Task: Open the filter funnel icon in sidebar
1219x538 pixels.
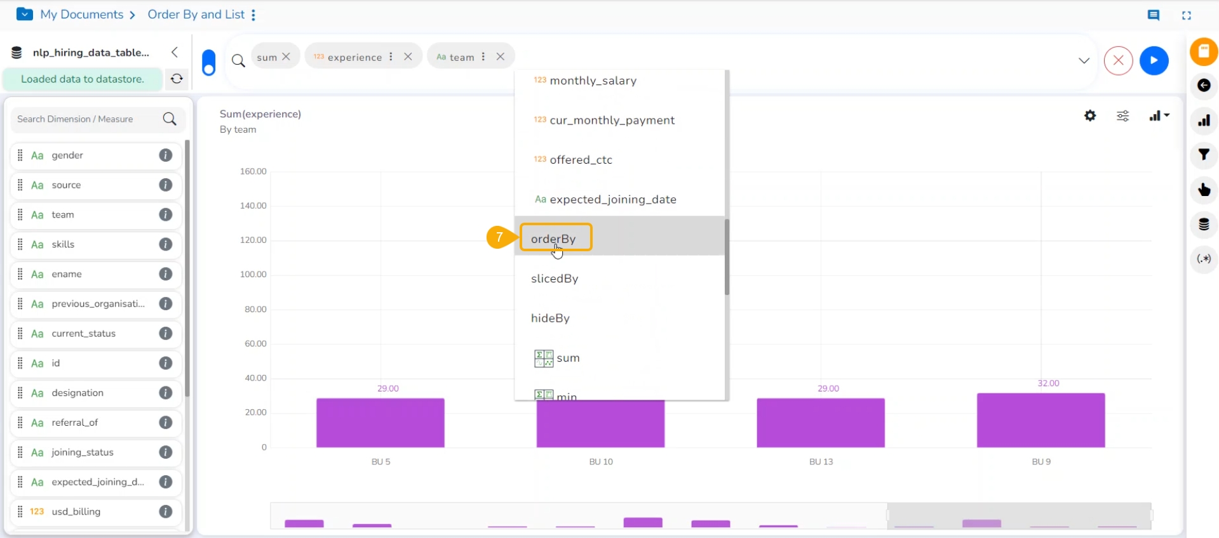Action: click(x=1204, y=155)
